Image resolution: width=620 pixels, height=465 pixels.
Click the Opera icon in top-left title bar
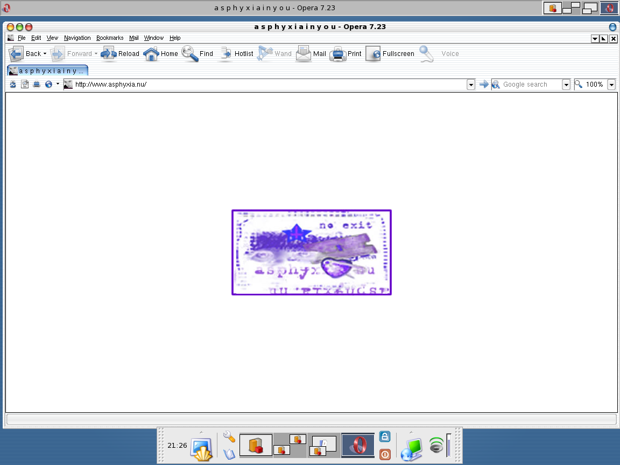tap(6, 8)
